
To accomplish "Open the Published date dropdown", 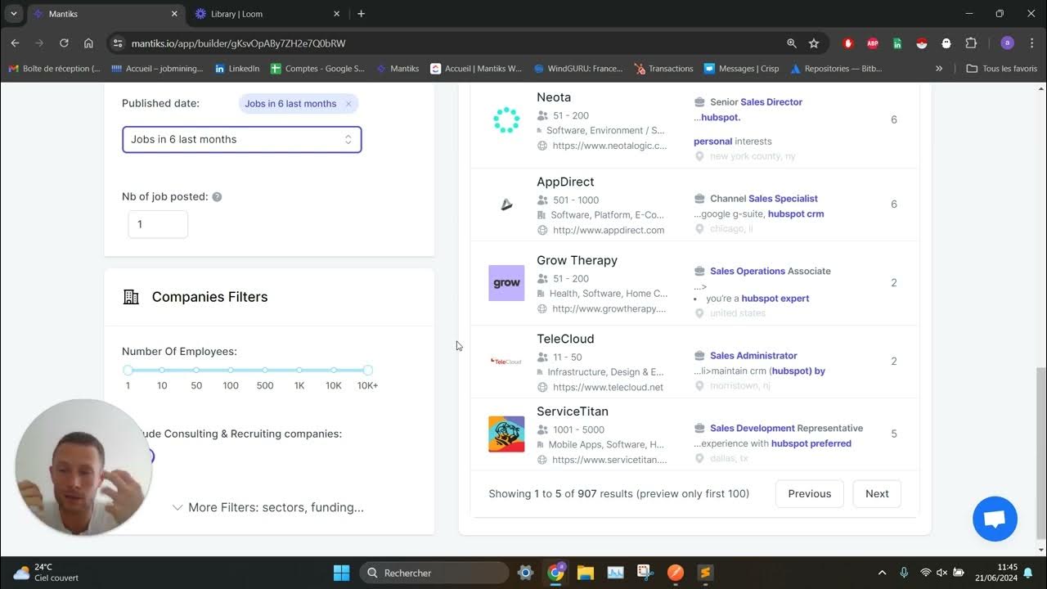I will (242, 139).
